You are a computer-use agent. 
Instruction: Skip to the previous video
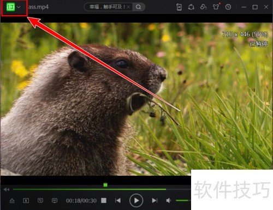(x=118, y=201)
